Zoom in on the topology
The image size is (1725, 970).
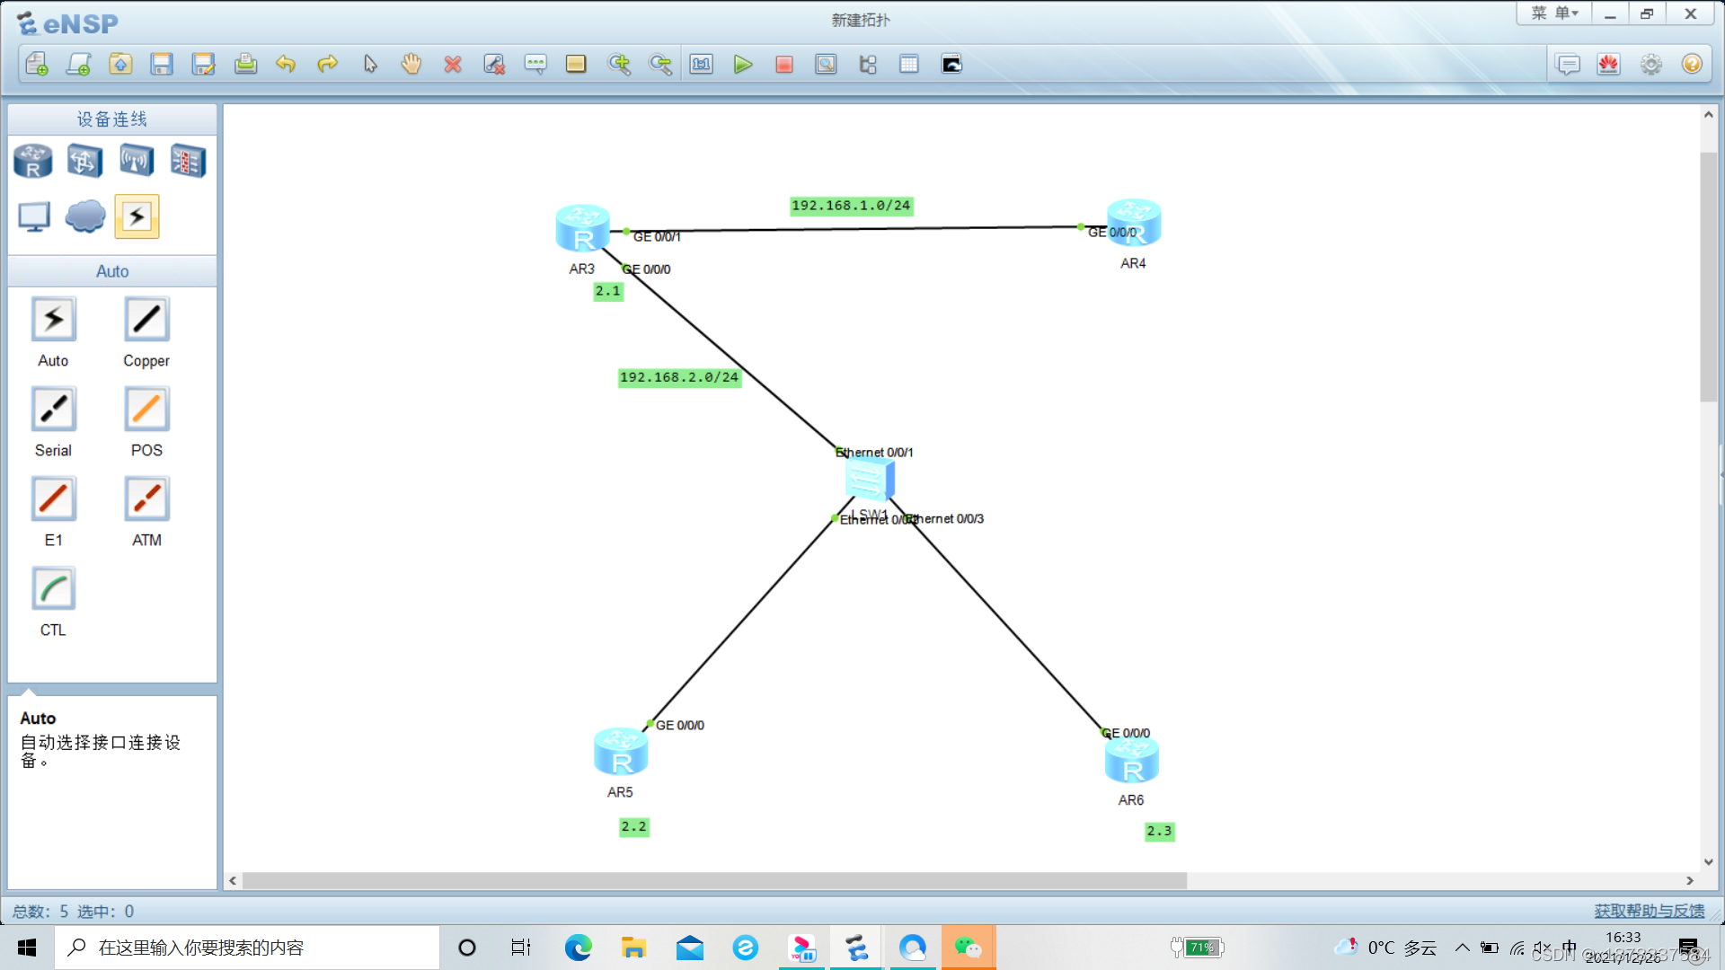(x=619, y=64)
